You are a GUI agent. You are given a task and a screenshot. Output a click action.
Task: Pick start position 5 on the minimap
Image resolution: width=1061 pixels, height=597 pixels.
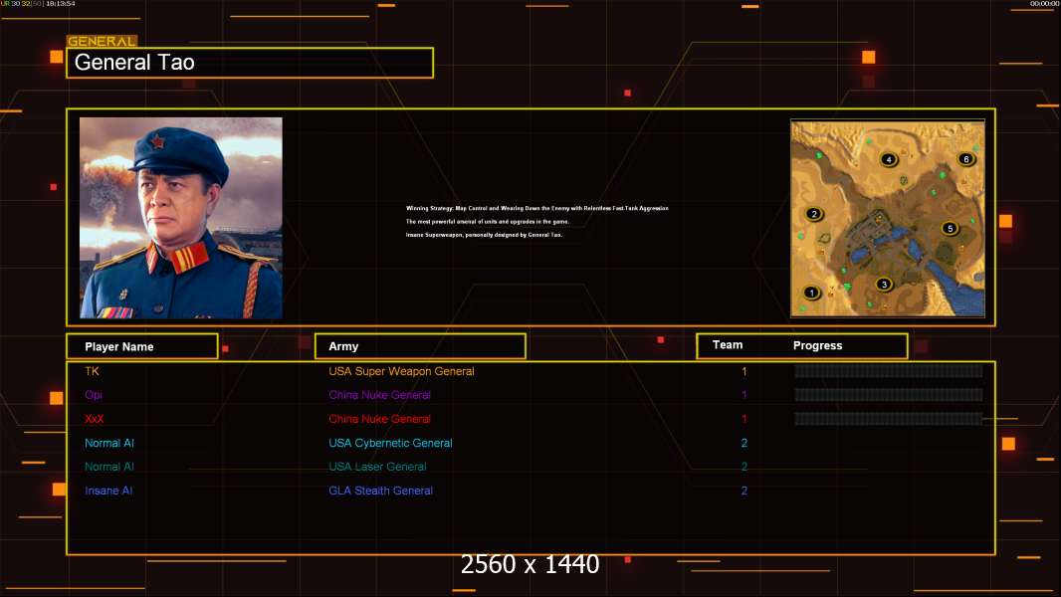point(951,229)
